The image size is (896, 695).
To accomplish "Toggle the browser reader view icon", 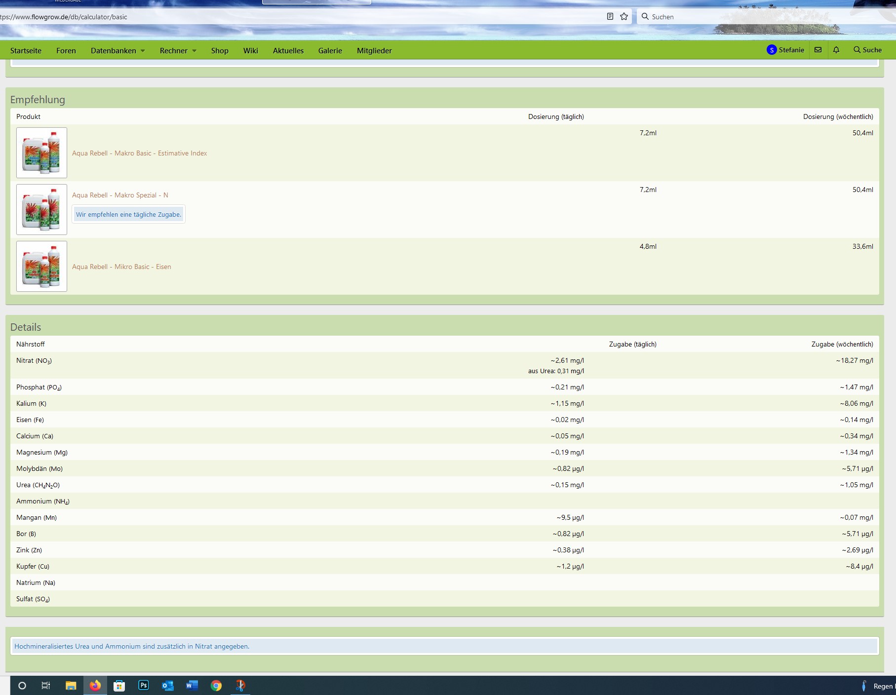I will coord(610,16).
